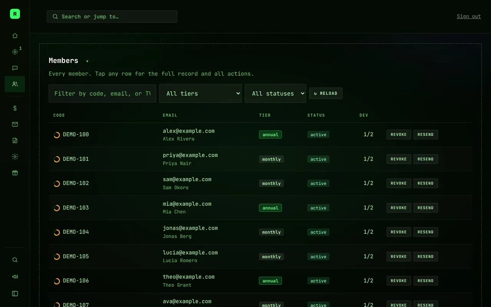Revoke access for DEMO-100
Screen dimensions: 491x307
[399, 134]
